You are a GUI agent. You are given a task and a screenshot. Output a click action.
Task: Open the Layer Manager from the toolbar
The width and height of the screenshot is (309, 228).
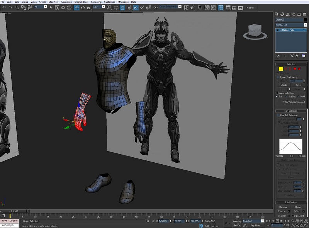pos(200,8)
